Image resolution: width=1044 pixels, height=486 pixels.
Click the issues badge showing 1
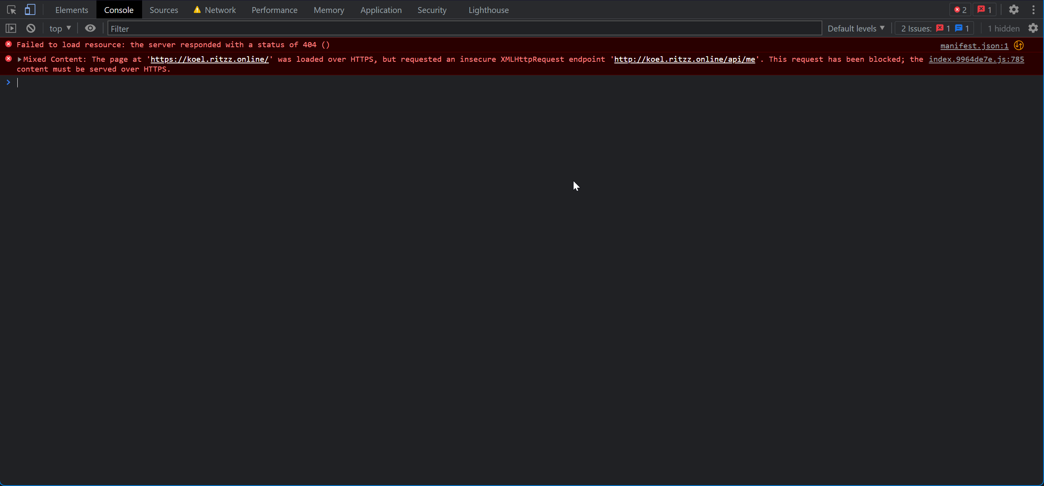(x=985, y=9)
